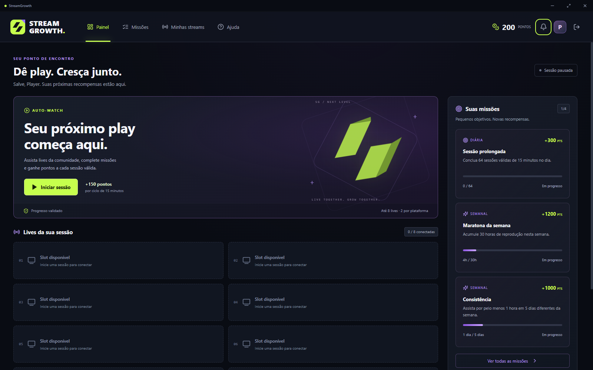The image size is (593, 370).
Task: Switch to the Missões tab
Action: coord(136,27)
